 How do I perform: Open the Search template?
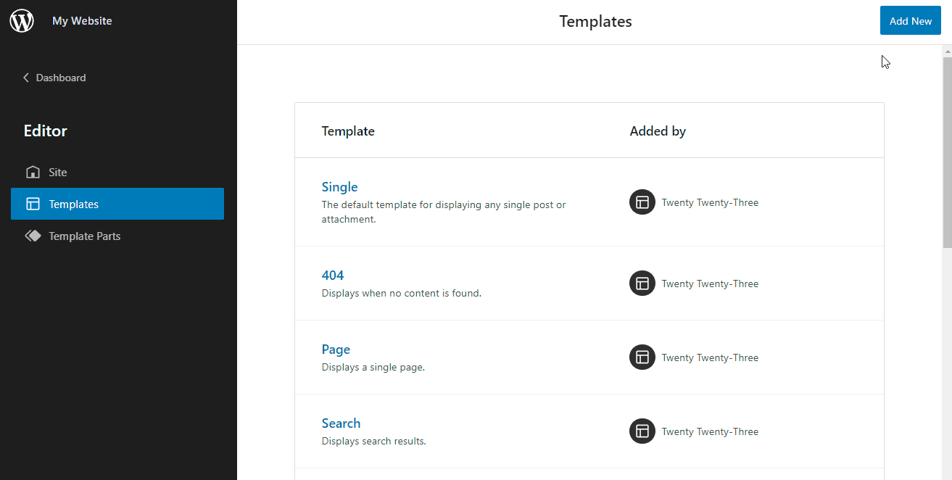pyautogui.click(x=341, y=423)
